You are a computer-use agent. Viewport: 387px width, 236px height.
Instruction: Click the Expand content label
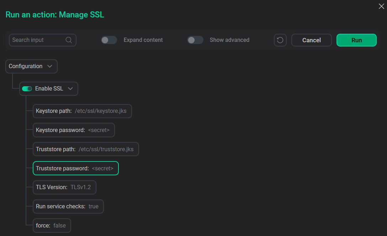coord(143,40)
